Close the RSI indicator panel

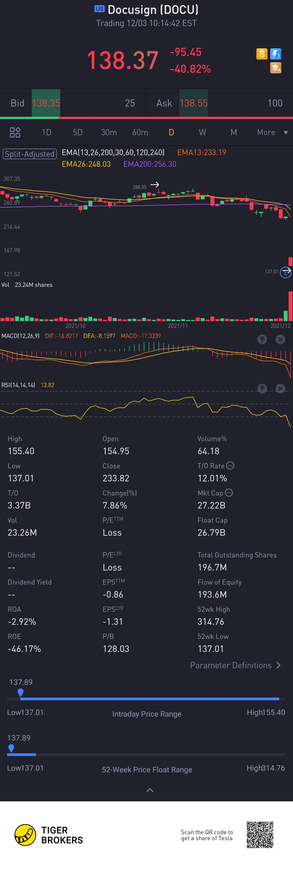tap(280, 389)
